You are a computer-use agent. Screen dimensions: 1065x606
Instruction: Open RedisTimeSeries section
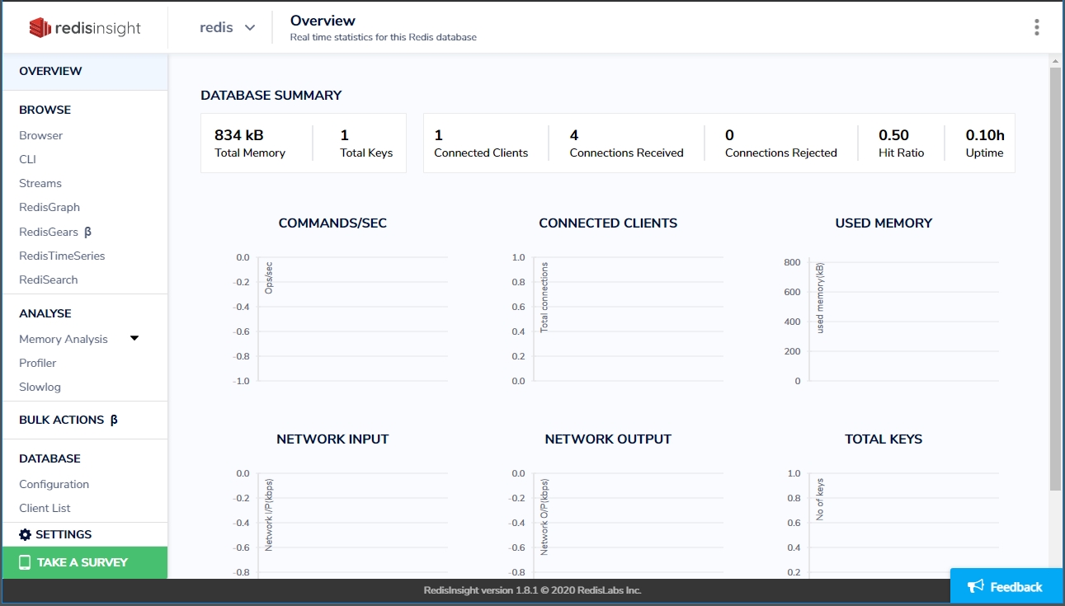62,256
